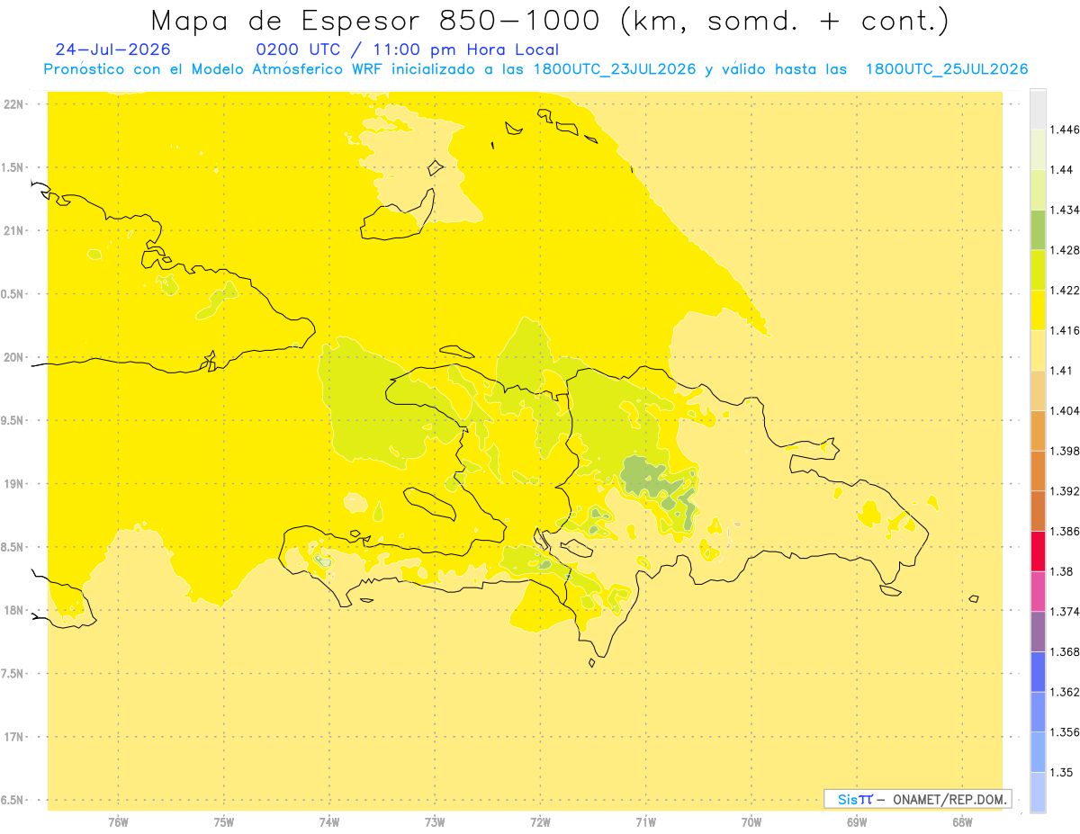The height and width of the screenshot is (834, 1080).
Task: Pick the red swatch between 1.38 and 1.386
Action: 1038,552
